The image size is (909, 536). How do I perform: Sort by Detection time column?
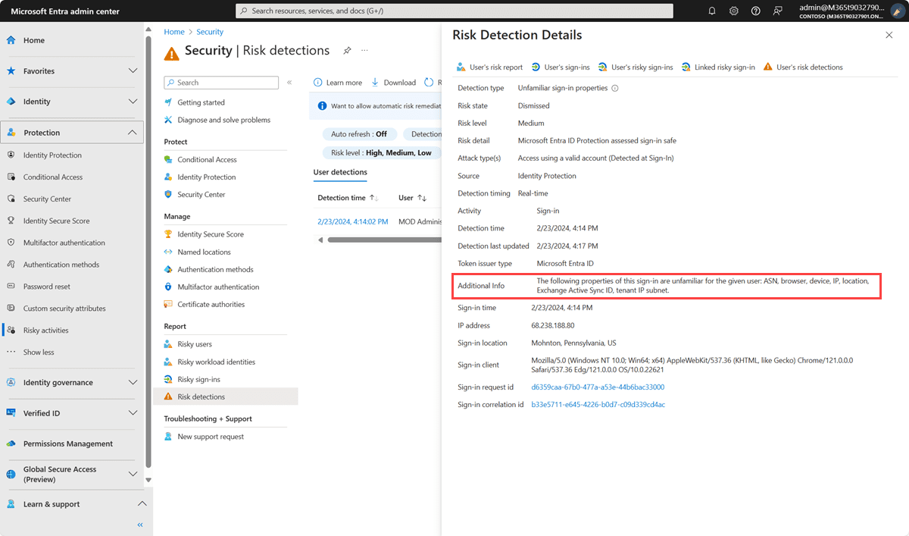click(x=348, y=198)
